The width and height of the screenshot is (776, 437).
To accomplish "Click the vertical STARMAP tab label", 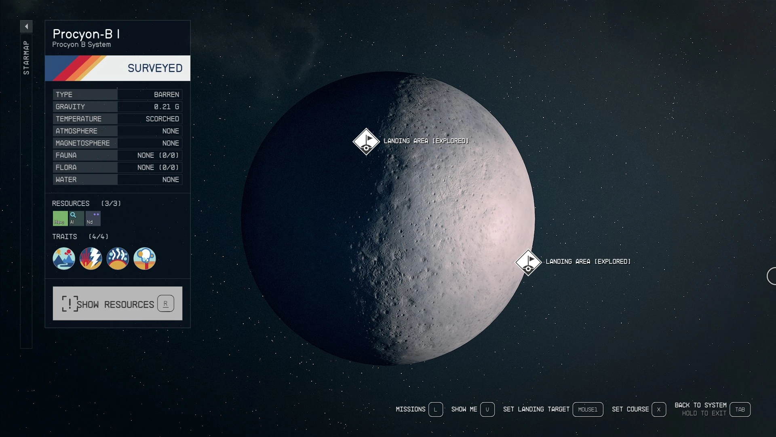I will click(x=26, y=57).
